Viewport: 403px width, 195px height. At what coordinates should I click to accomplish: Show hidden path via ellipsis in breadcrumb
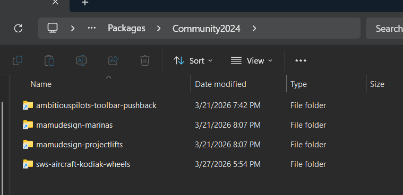click(x=92, y=28)
